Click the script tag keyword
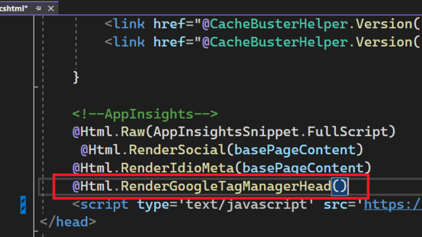The width and height of the screenshot is (422, 237). [105, 204]
